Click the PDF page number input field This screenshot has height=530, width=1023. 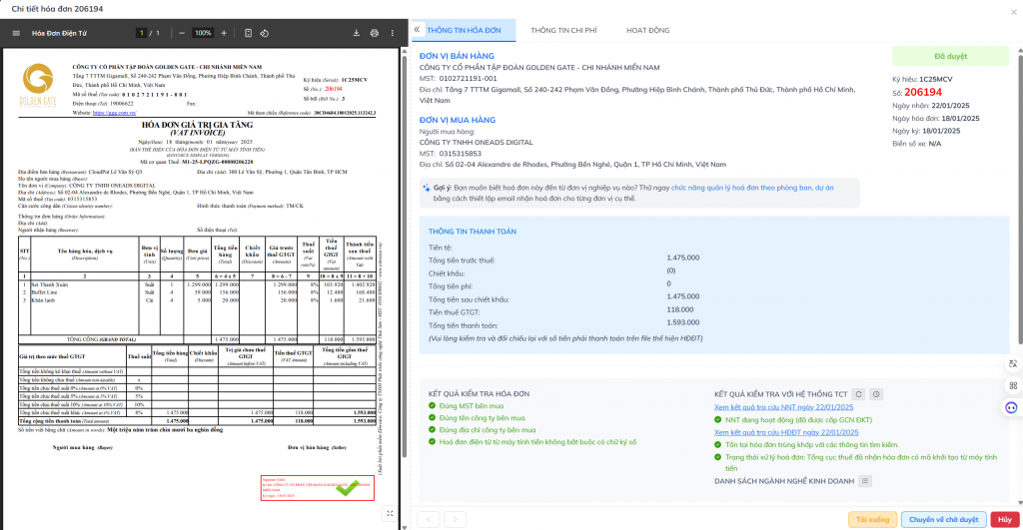[142, 33]
